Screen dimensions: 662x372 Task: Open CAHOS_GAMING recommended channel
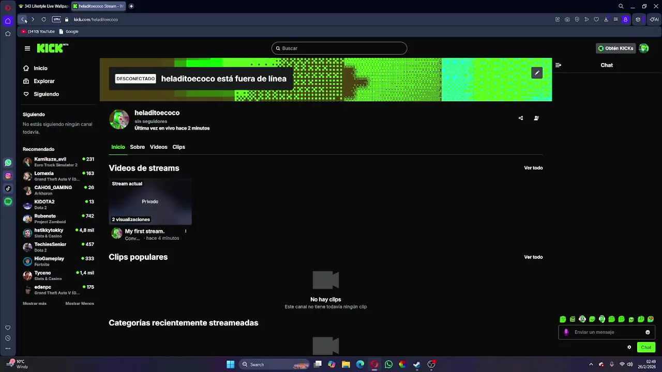pos(58,190)
